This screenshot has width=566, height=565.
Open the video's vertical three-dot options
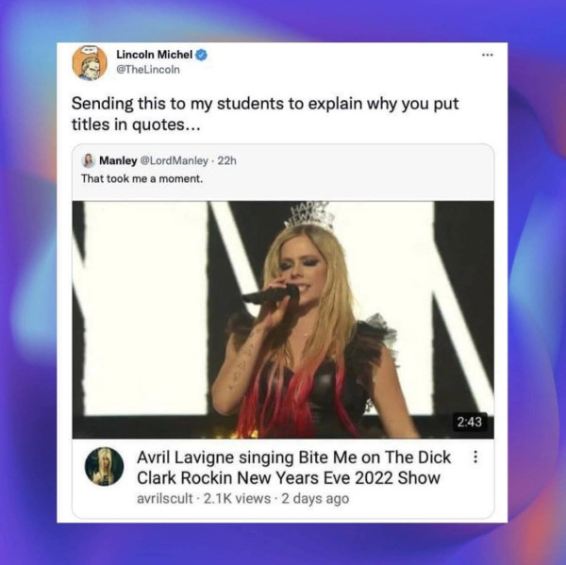[x=475, y=457]
